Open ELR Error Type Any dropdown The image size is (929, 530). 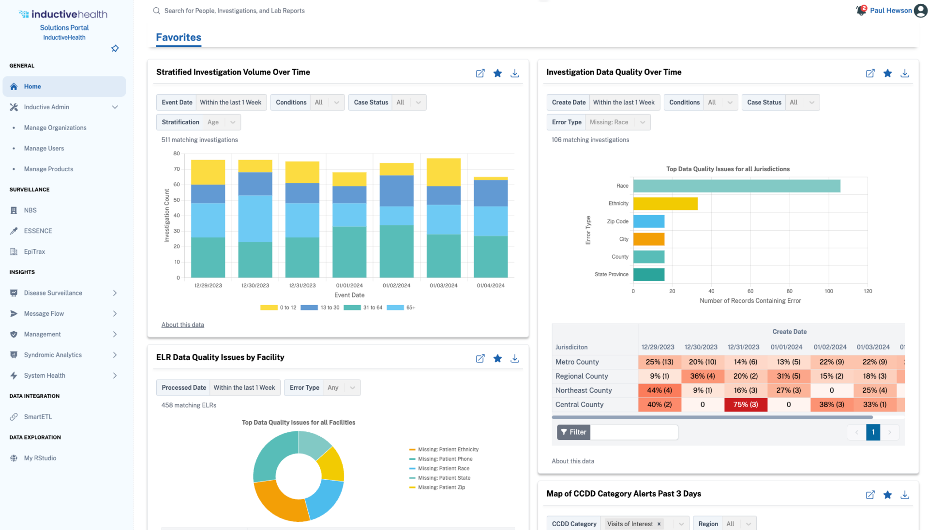(x=342, y=388)
